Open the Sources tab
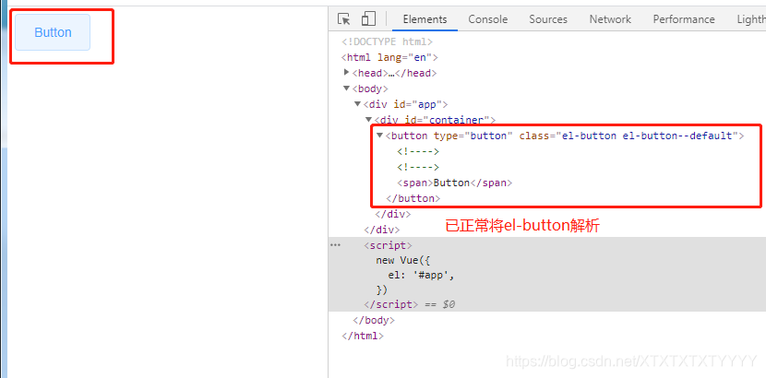Screen dimensions: 766x378 coord(548,19)
